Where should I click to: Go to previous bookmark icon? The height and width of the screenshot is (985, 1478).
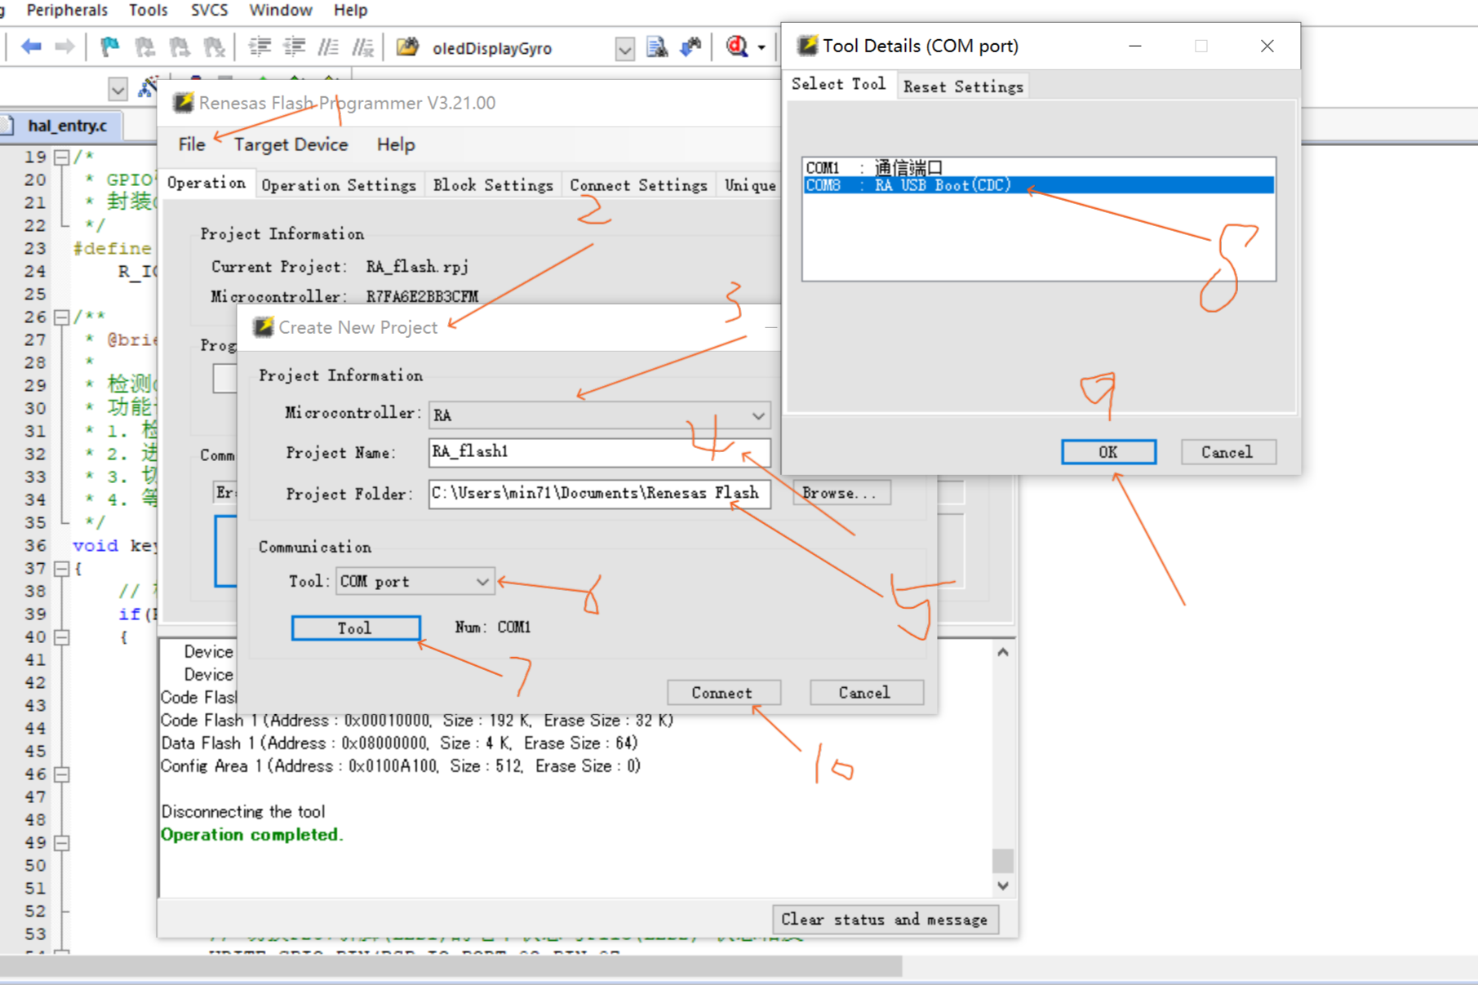144,47
